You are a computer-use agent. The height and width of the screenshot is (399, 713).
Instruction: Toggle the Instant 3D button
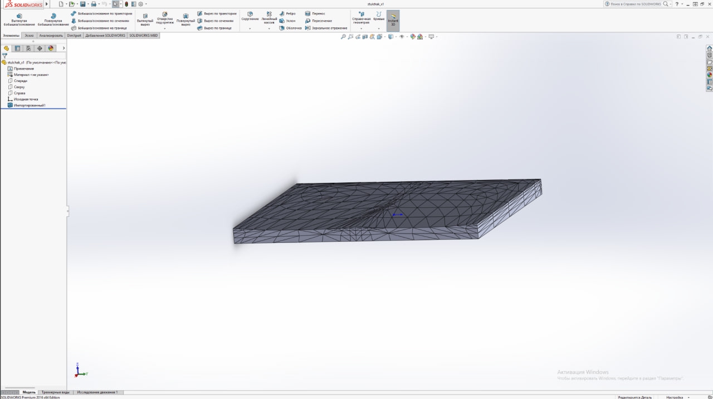[x=393, y=20]
